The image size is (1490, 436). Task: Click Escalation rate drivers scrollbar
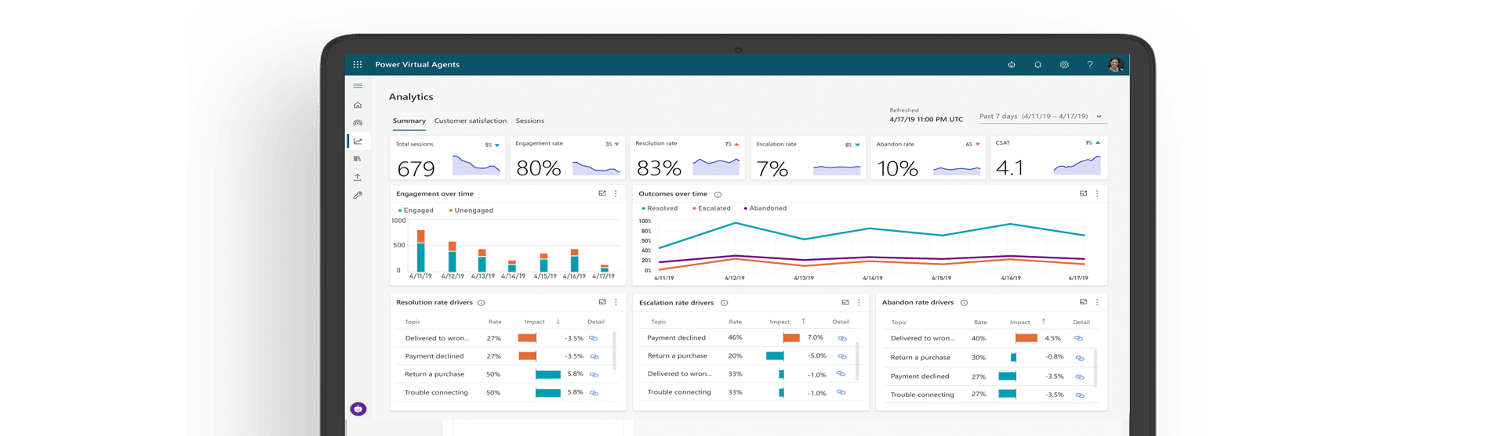tap(857, 362)
